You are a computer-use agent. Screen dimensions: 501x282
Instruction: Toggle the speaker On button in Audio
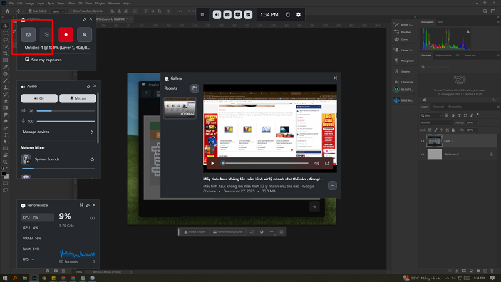(x=39, y=98)
